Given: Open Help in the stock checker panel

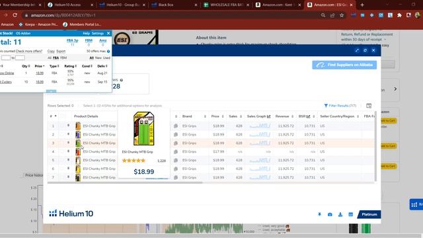Looking at the screenshot, I should click(x=86, y=33).
